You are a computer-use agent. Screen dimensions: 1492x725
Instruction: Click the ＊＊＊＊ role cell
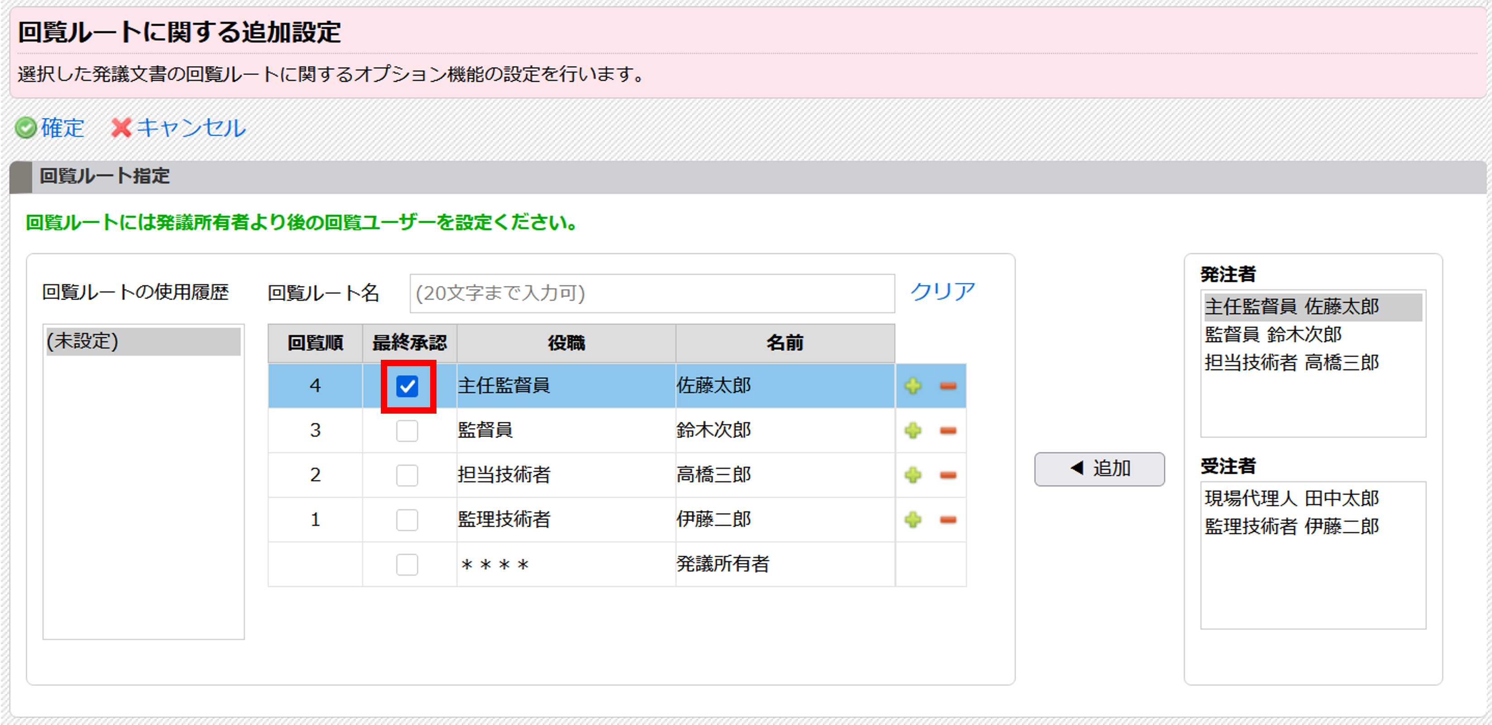pyautogui.click(x=566, y=564)
